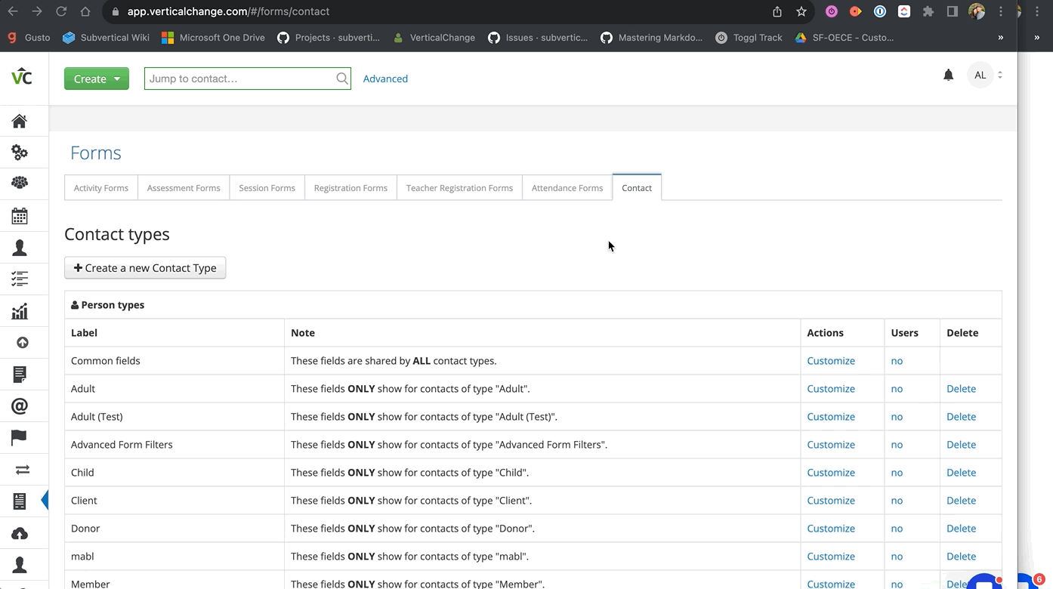This screenshot has height=589, width=1053.
Task: Click Users 'no' link for Common fields
Action: click(x=897, y=361)
